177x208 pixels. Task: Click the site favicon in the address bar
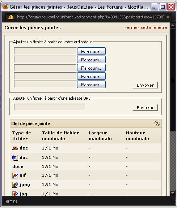click(11, 17)
